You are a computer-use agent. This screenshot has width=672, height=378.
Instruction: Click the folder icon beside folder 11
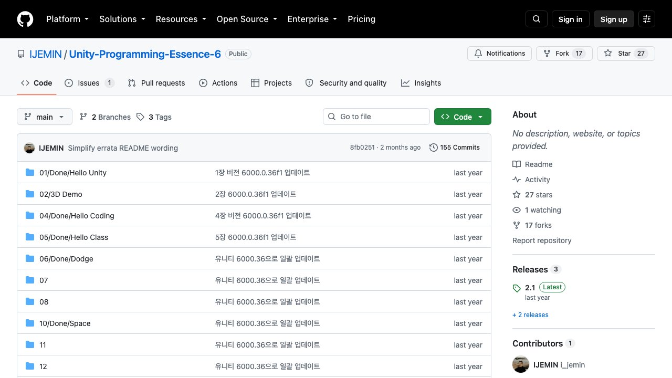coord(30,345)
